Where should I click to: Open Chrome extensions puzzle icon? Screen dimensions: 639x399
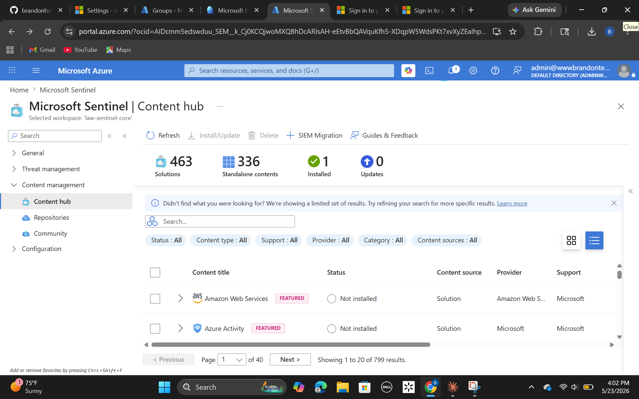pyautogui.click(x=538, y=32)
